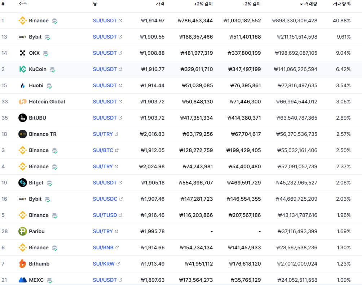Click the depth value ₩35,765,129
This screenshot has height=285, width=362.
tap(246, 280)
